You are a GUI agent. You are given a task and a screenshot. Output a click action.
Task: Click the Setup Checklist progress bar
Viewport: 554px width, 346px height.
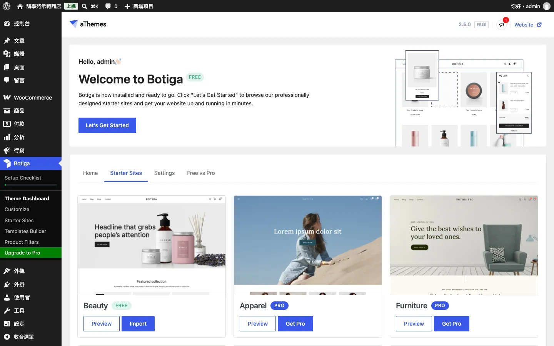pos(31,185)
